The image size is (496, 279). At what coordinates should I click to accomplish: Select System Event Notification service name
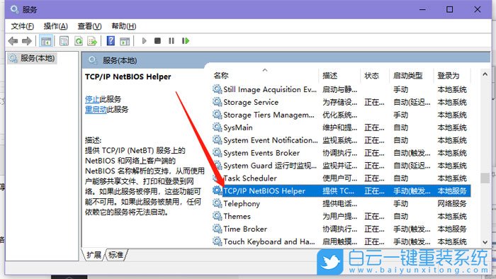pos(271,140)
